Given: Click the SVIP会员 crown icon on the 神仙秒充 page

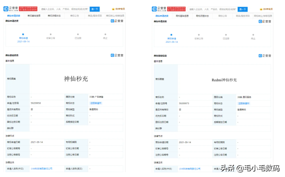Looking at the screenshot, I should 113,9.
